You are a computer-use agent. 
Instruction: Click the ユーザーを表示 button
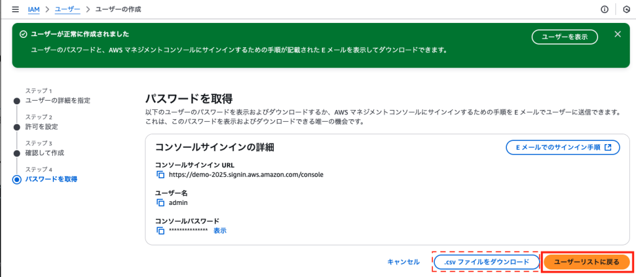[565, 37]
